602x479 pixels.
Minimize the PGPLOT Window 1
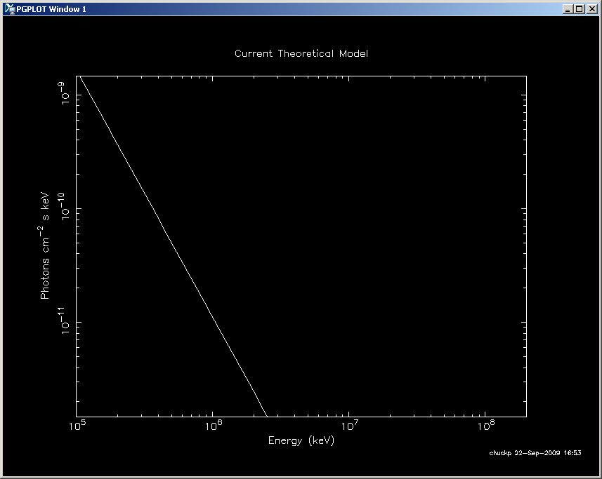[x=568, y=9]
